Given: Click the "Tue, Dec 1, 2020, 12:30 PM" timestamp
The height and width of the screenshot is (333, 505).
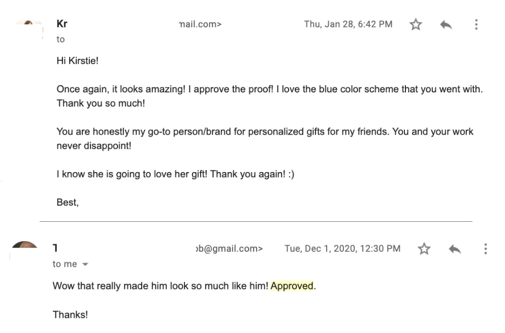Looking at the screenshot, I should [342, 249].
